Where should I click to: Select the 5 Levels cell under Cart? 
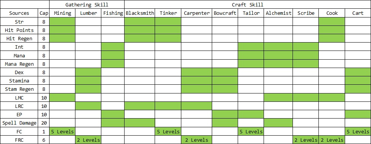pos(358,131)
